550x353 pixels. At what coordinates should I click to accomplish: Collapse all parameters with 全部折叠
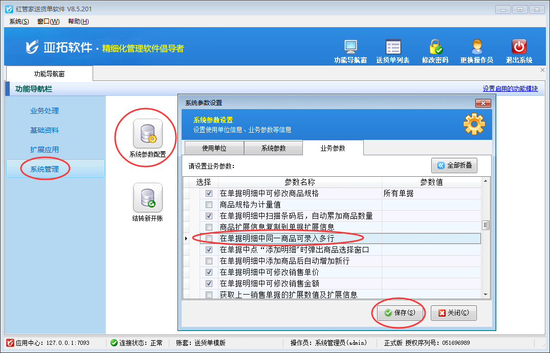[x=454, y=165]
